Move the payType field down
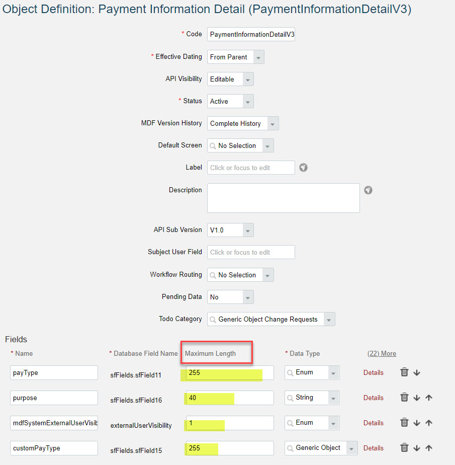455x465 pixels. click(x=417, y=372)
